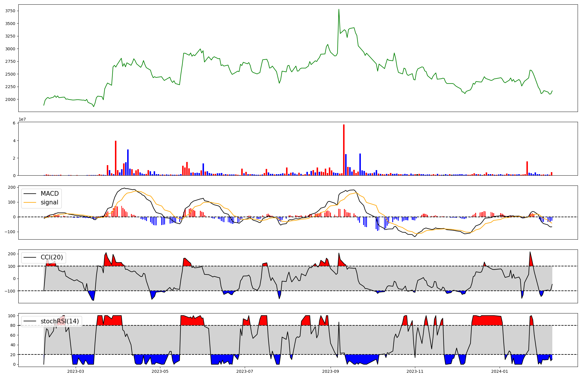The image size is (582, 378).
Task: Click the 3500 price axis label
Action: pyautogui.click(x=10, y=24)
